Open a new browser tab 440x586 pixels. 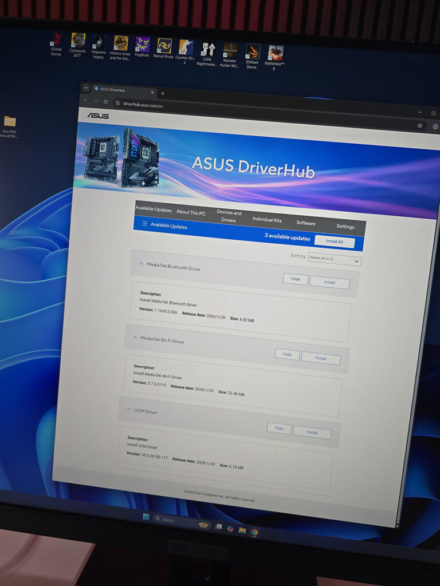pos(163,93)
